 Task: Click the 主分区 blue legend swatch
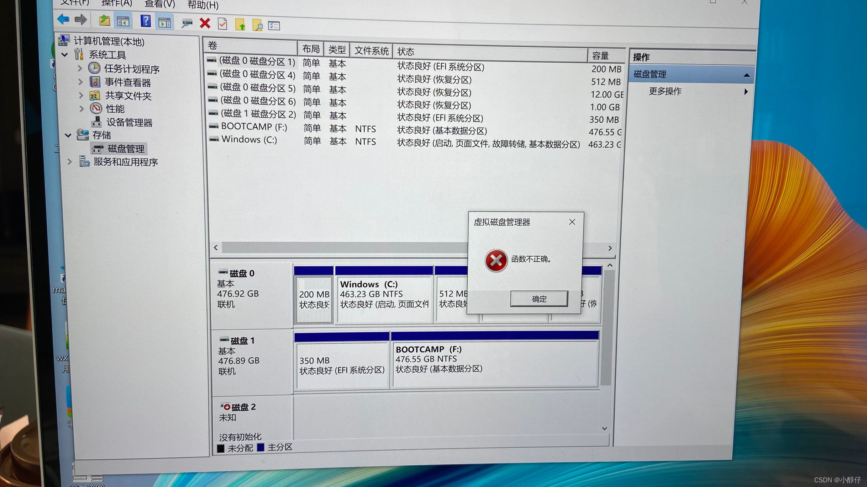click(x=261, y=447)
